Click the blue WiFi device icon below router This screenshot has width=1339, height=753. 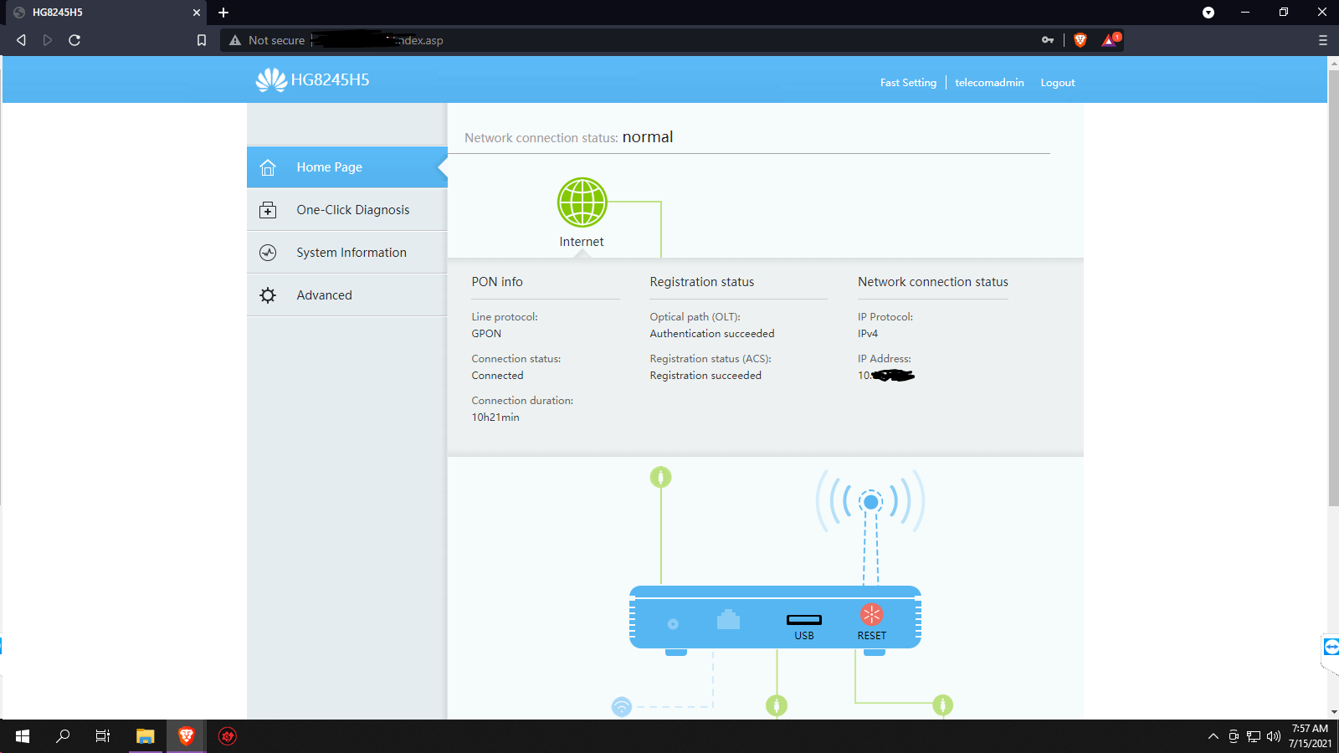point(622,707)
